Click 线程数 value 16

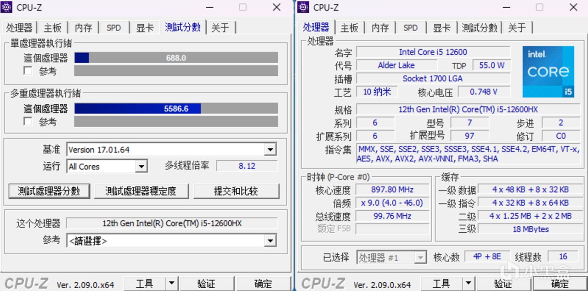[x=563, y=257]
